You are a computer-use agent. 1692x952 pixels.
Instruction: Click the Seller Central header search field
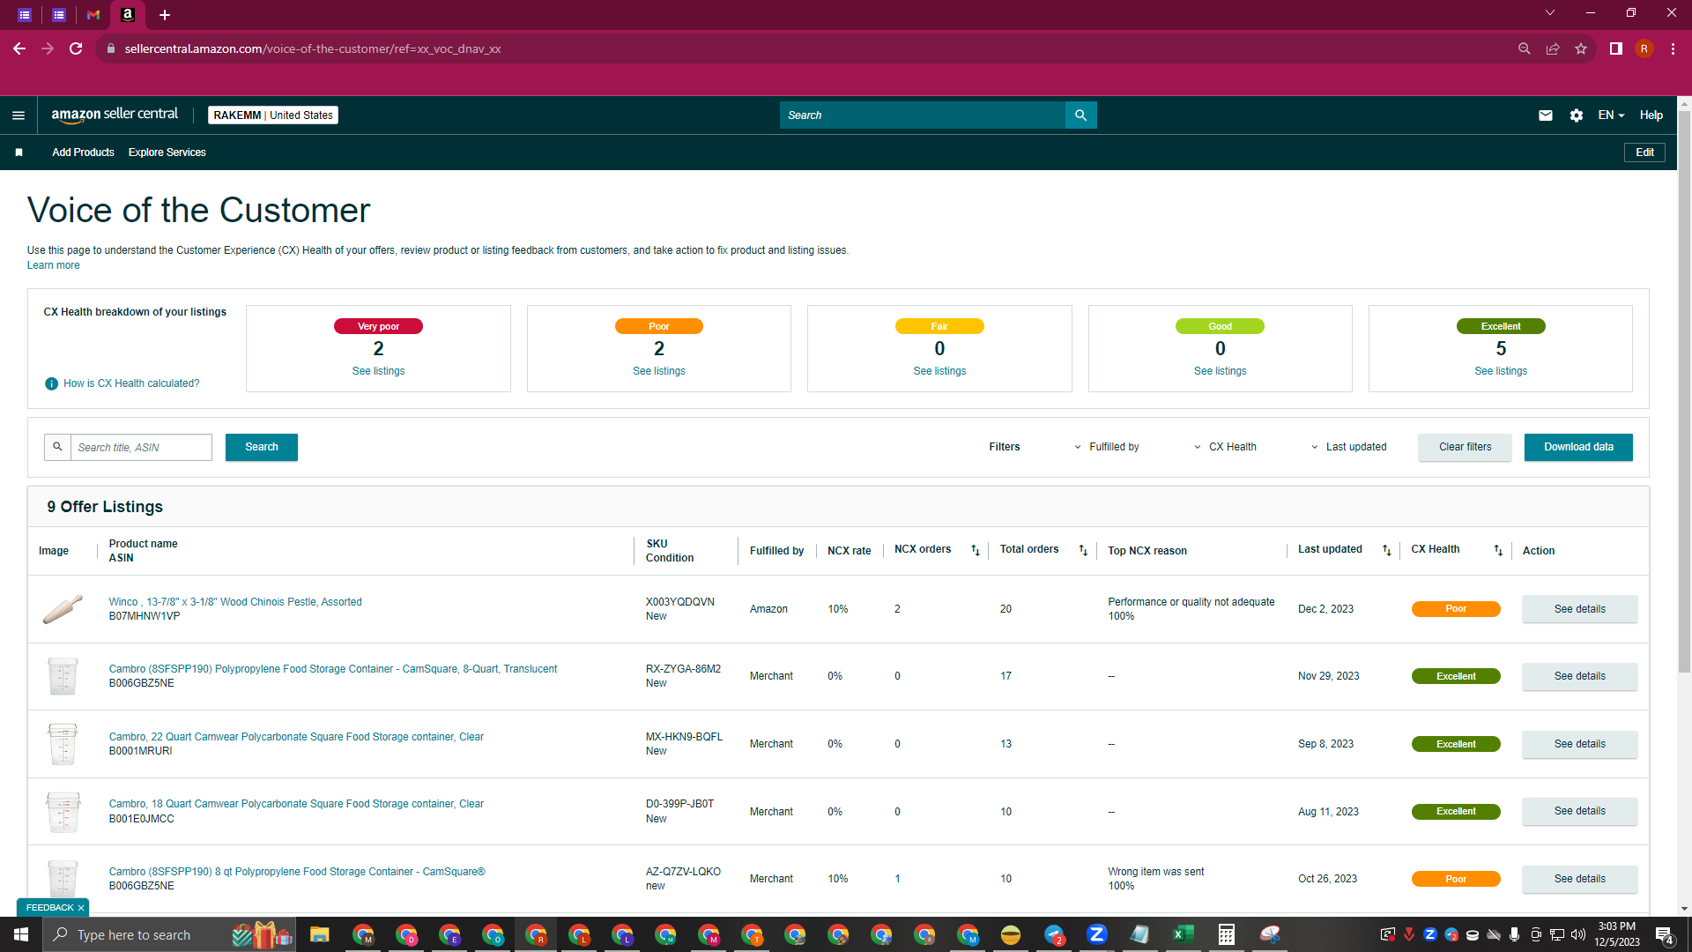[x=922, y=115]
